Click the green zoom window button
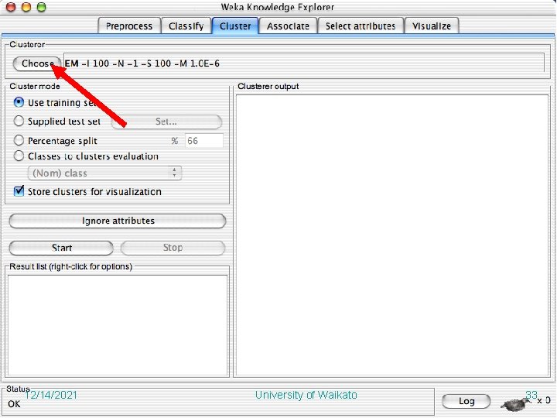The image size is (557, 418). click(x=41, y=6)
